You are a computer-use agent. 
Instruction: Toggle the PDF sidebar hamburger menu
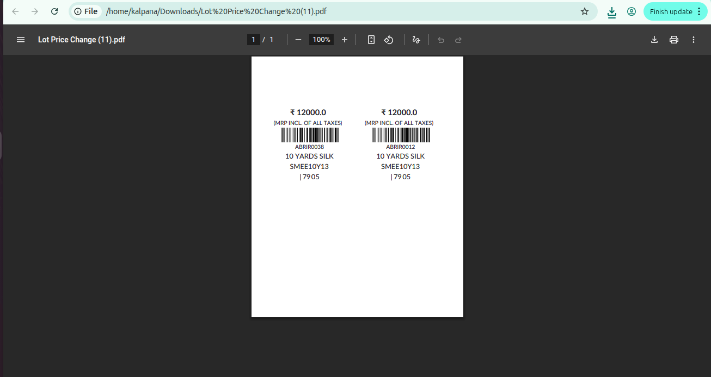point(21,40)
